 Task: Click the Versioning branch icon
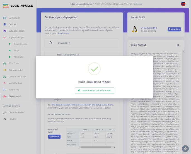(x=4, y=90)
